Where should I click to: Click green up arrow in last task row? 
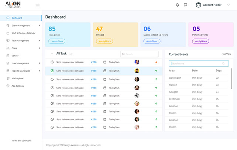coord(156,127)
